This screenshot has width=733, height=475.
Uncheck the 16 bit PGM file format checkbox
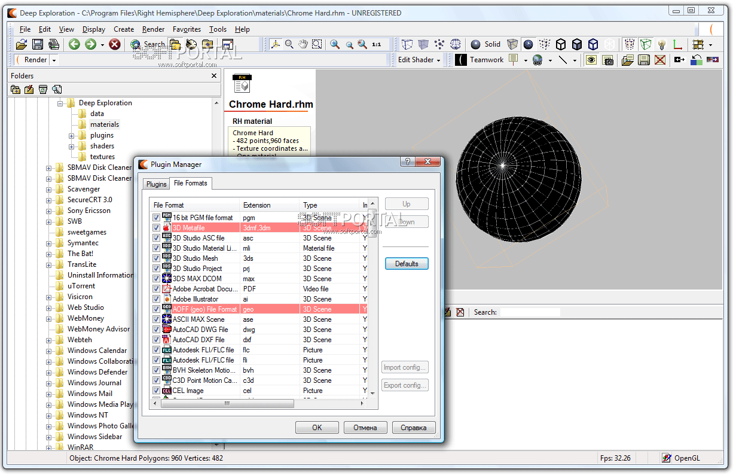pos(156,218)
